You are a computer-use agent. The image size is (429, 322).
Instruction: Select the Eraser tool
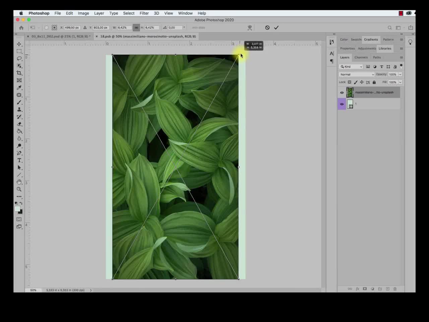click(x=19, y=124)
